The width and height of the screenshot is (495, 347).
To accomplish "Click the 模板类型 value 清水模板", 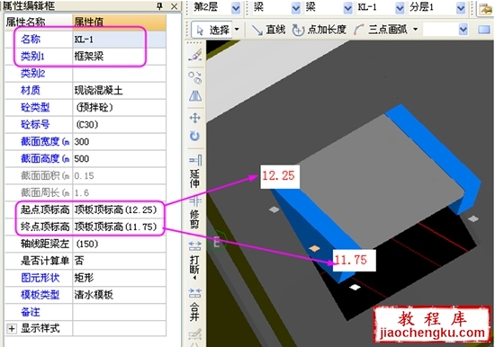I will (x=120, y=295).
